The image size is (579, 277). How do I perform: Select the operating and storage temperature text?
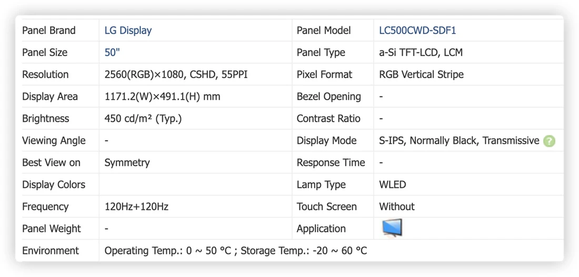point(236,251)
